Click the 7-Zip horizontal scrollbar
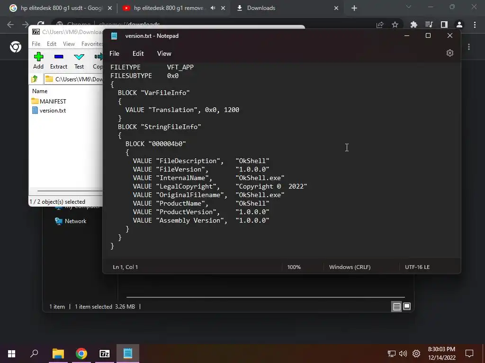This screenshot has height=363, width=485. pos(70,191)
